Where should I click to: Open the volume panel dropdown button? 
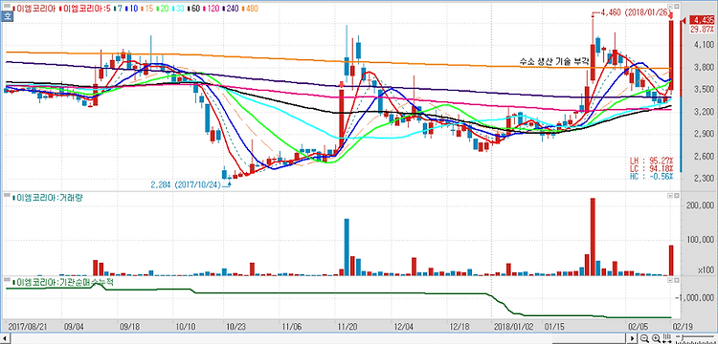[670, 196]
